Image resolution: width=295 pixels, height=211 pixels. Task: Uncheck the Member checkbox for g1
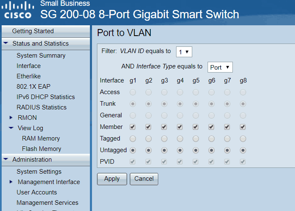pyautogui.click(x=133, y=127)
